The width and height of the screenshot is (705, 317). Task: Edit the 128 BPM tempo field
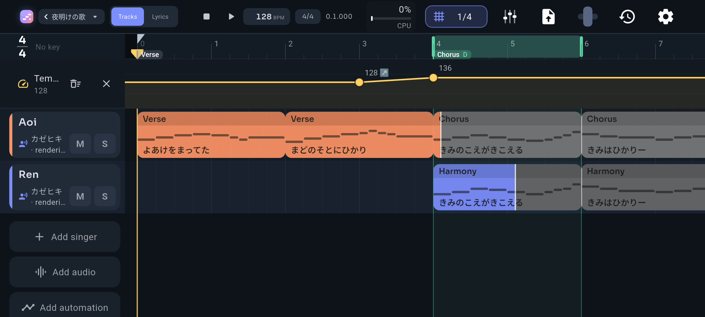point(267,17)
